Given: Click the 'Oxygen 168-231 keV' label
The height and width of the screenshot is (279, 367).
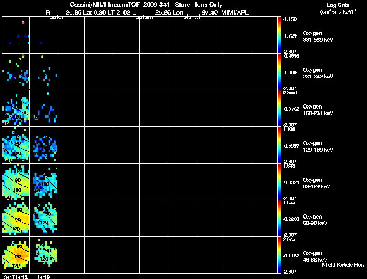Looking at the screenshot, I should click(x=318, y=110).
